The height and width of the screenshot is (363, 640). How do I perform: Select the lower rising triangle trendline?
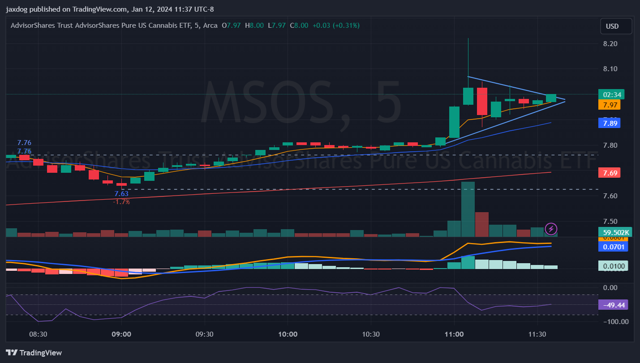point(504,123)
